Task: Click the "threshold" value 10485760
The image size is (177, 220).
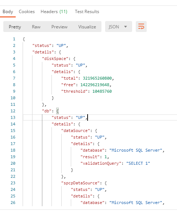Action: [102, 91]
